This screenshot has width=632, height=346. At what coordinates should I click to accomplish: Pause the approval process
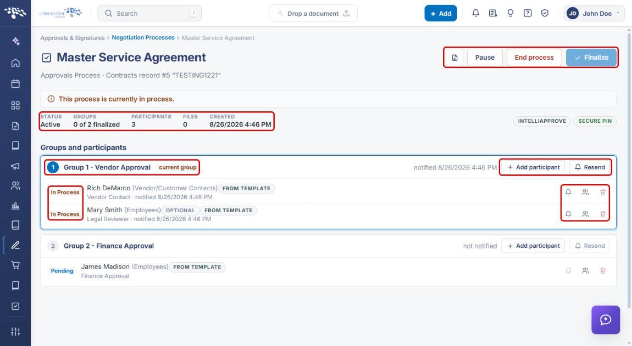pos(485,58)
